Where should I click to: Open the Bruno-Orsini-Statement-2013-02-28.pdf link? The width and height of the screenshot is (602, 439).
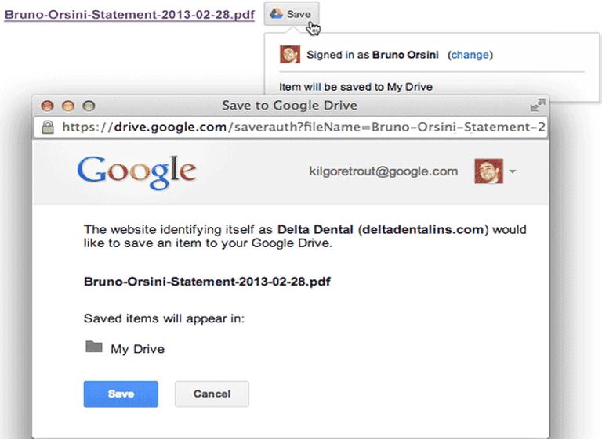[x=129, y=15]
